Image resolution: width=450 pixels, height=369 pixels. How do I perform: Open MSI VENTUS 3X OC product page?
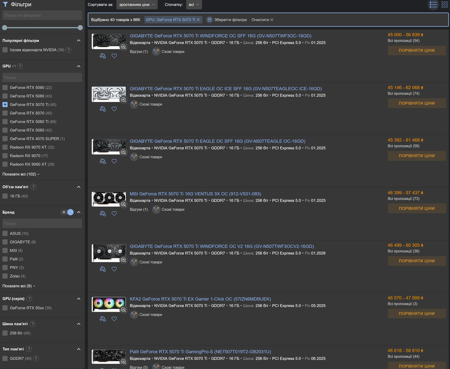[x=195, y=194]
